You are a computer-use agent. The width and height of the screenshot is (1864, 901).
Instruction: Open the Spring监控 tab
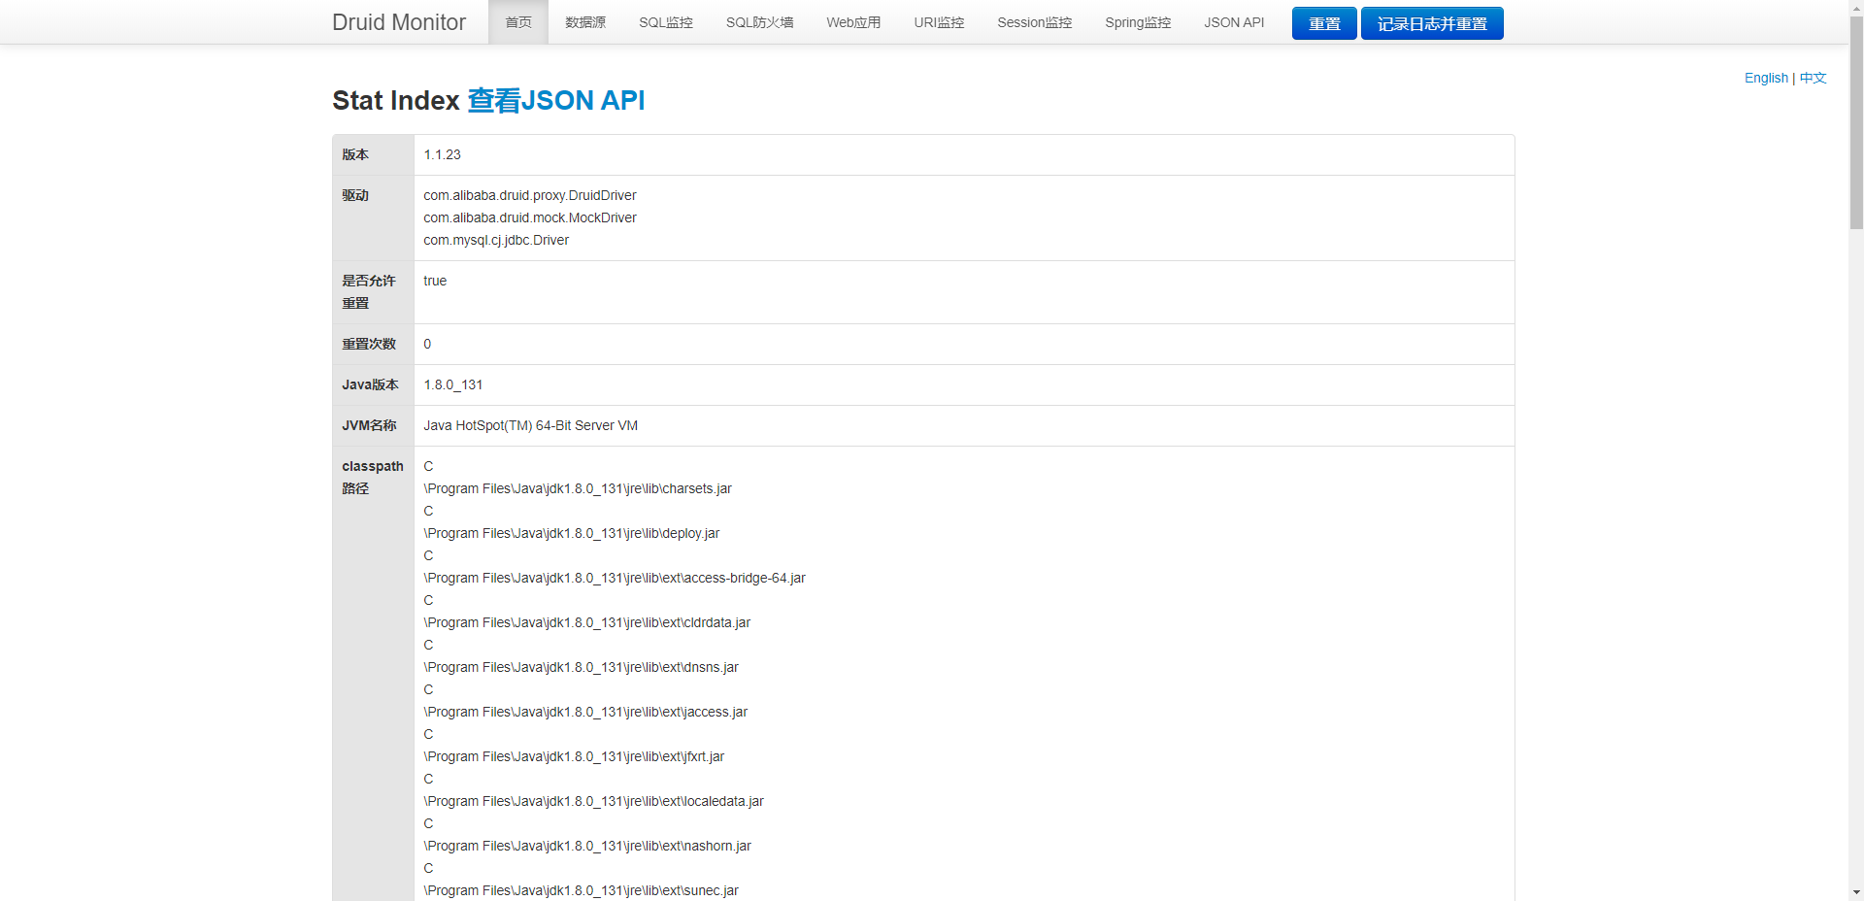click(x=1138, y=22)
